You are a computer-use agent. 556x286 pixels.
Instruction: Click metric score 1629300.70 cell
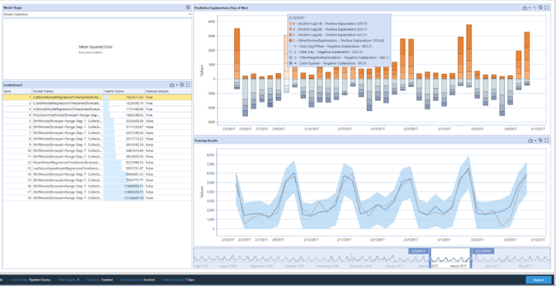click(124, 103)
